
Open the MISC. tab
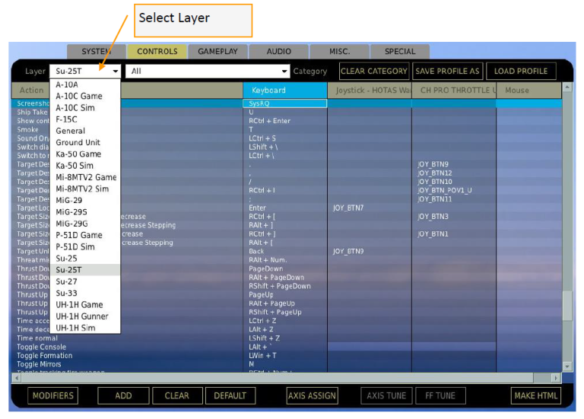coord(339,52)
